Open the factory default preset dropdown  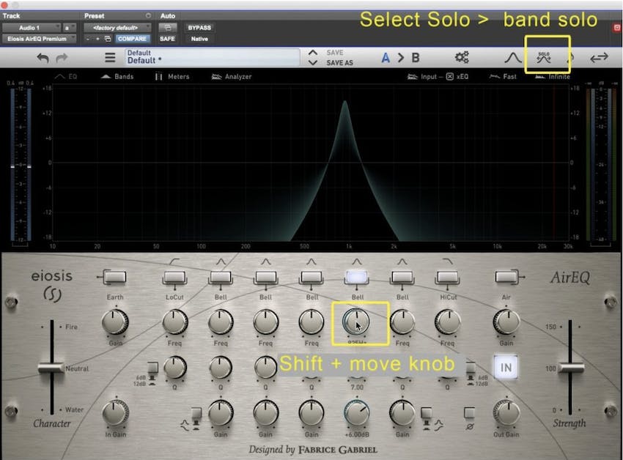coord(116,27)
